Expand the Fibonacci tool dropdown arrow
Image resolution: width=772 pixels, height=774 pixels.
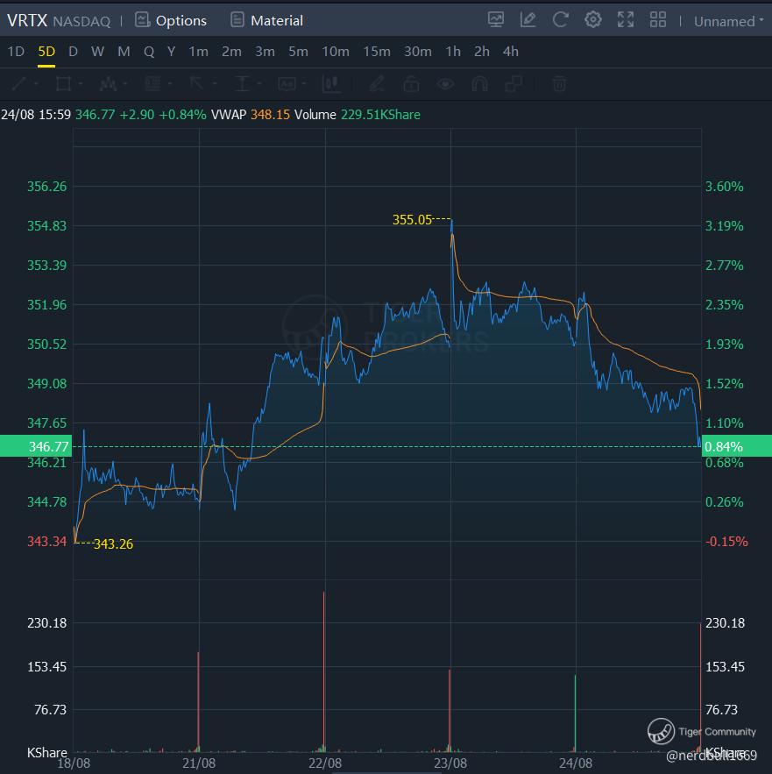170,83
